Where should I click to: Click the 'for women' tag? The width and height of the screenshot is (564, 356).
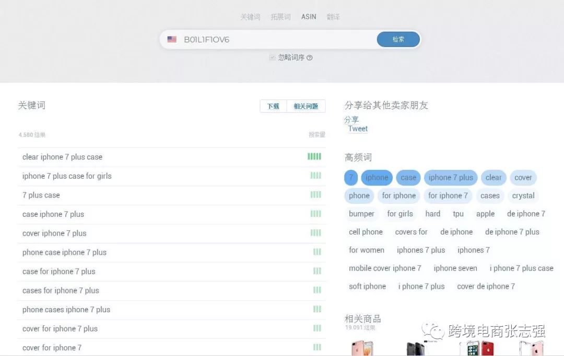(x=367, y=250)
